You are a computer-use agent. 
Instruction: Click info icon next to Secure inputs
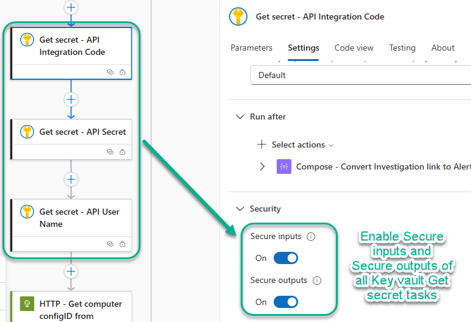(311, 237)
